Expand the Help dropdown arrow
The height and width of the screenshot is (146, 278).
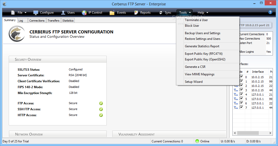207,13
